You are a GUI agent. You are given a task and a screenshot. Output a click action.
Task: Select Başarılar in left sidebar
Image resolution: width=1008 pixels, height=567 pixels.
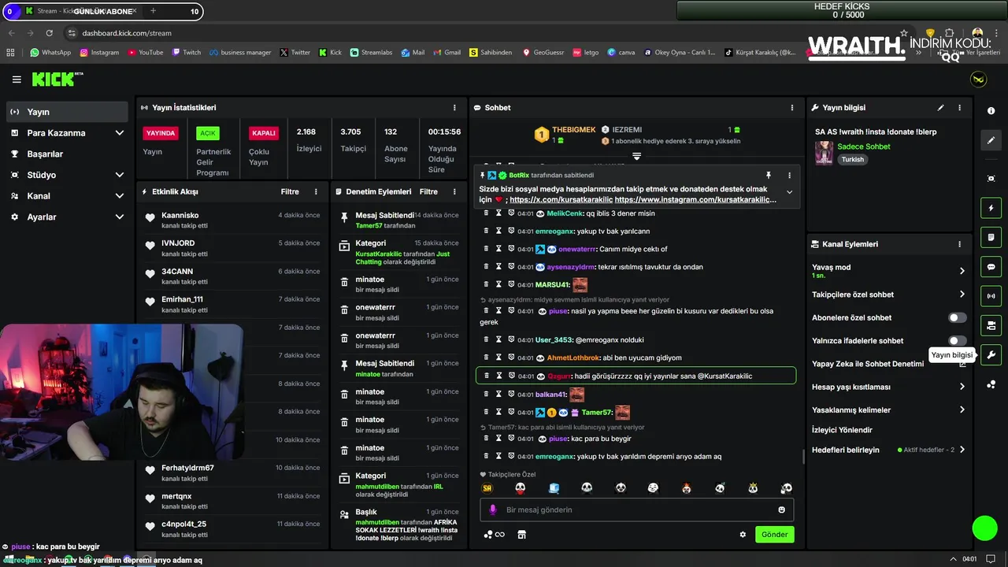click(x=67, y=154)
